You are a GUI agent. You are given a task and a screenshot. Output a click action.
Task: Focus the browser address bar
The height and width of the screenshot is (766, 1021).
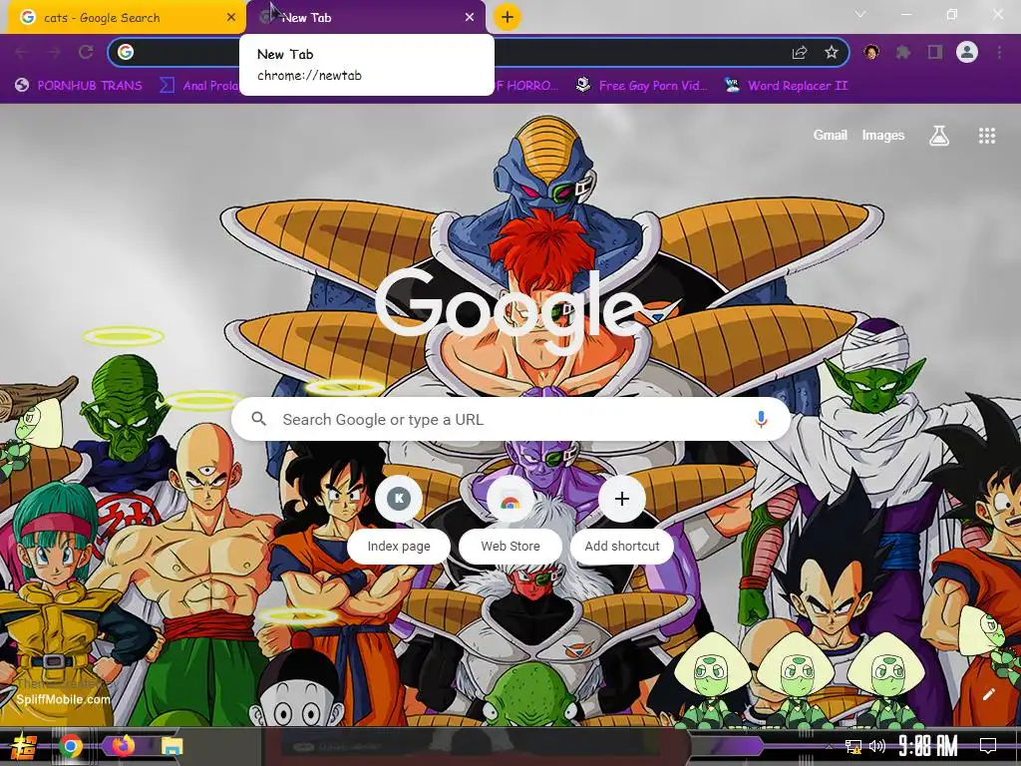point(479,52)
